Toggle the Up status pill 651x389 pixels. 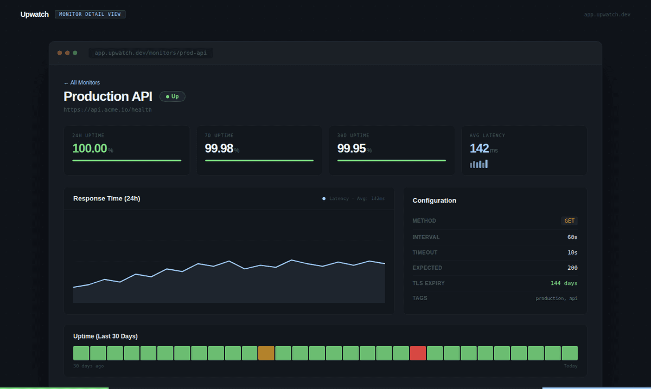point(172,96)
